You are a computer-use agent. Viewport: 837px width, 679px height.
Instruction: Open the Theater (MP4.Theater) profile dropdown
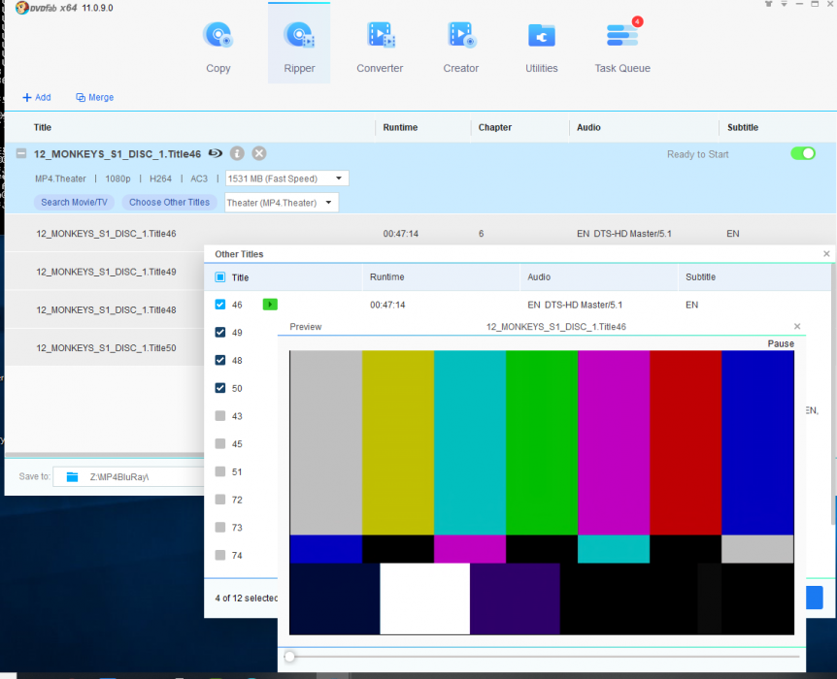[282, 203]
